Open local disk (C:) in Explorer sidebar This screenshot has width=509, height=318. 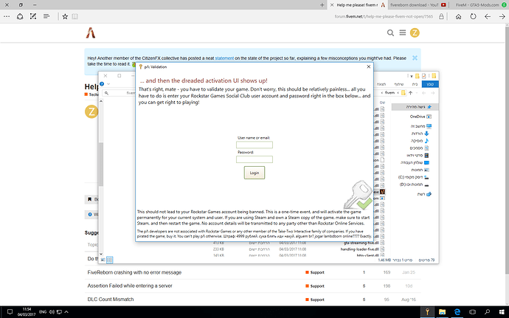[414, 177]
